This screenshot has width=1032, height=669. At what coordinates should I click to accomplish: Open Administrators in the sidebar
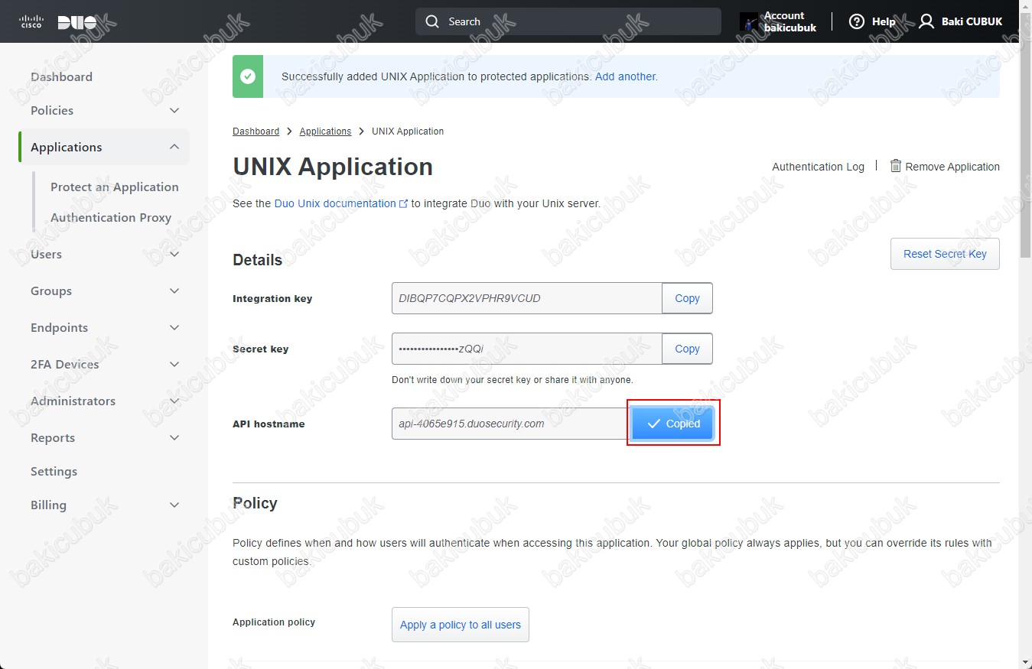(x=73, y=401)
